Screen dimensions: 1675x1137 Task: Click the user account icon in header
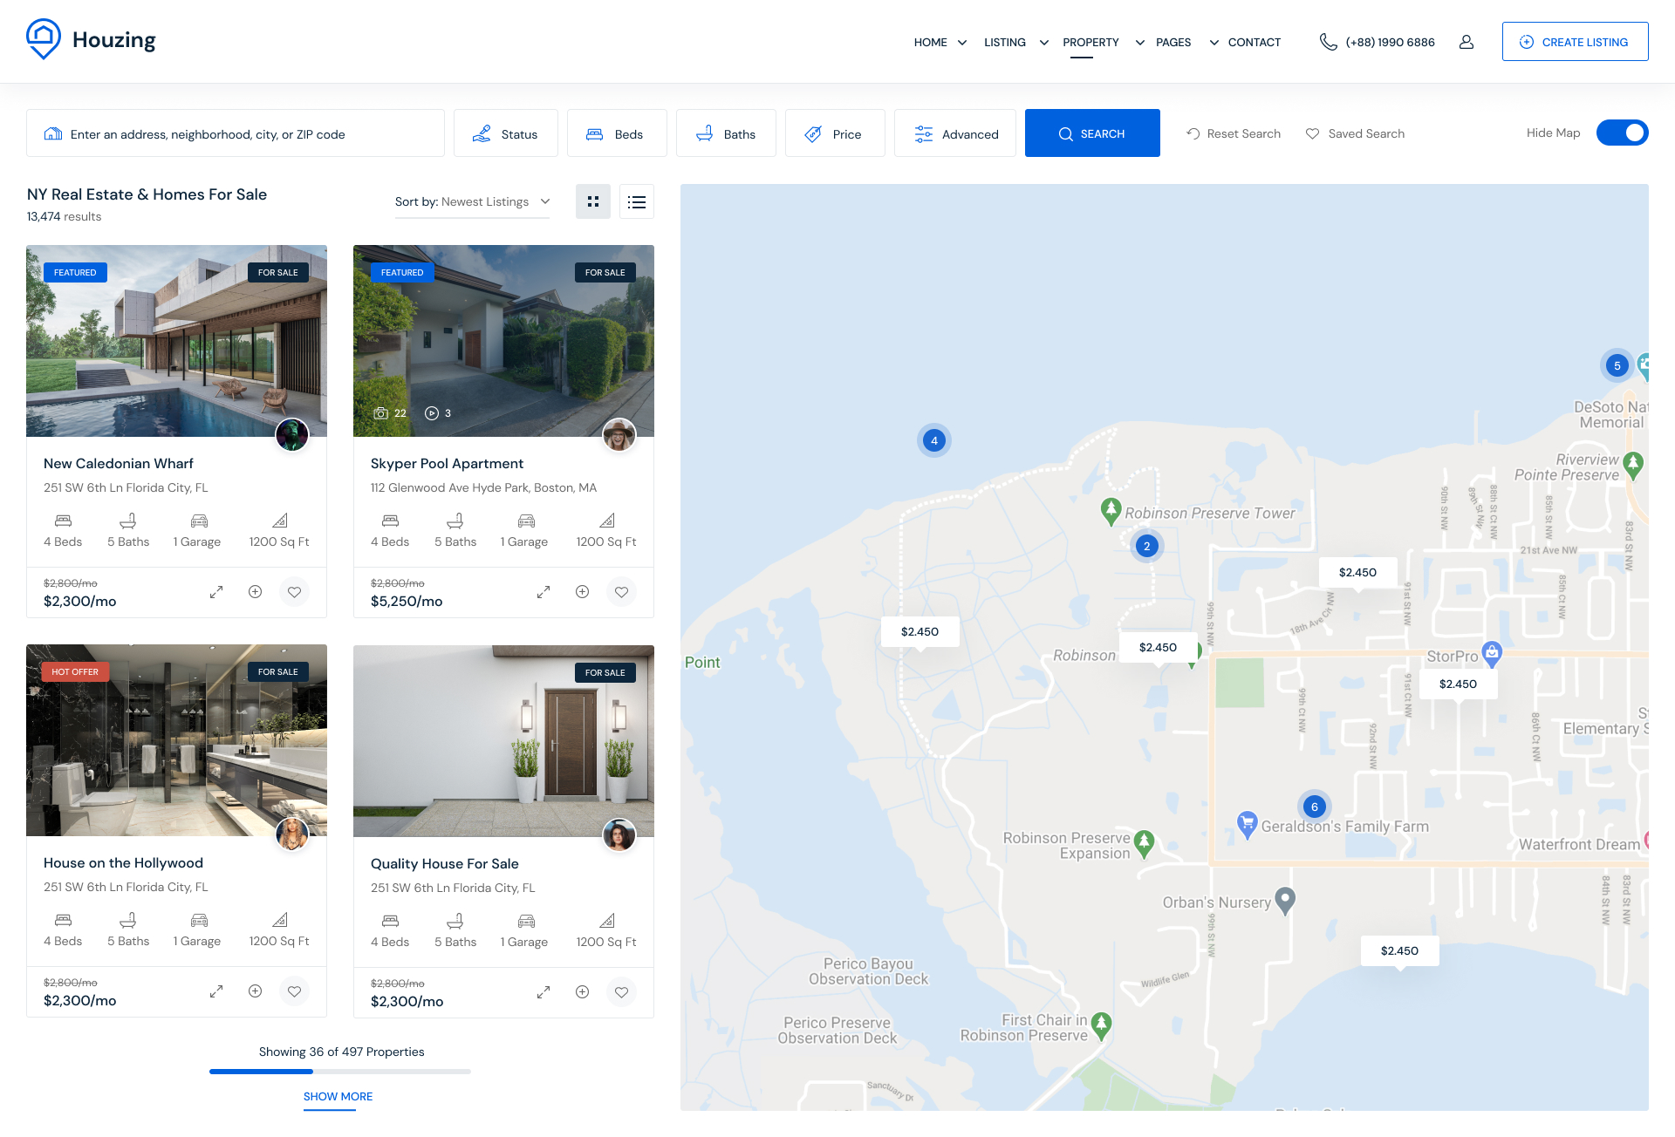click(x=1466, y=42)
